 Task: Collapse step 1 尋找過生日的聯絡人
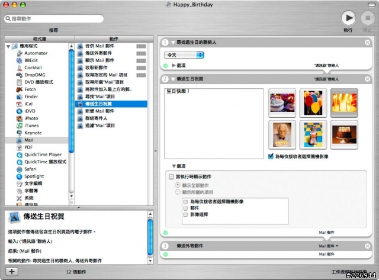point(173,43)
